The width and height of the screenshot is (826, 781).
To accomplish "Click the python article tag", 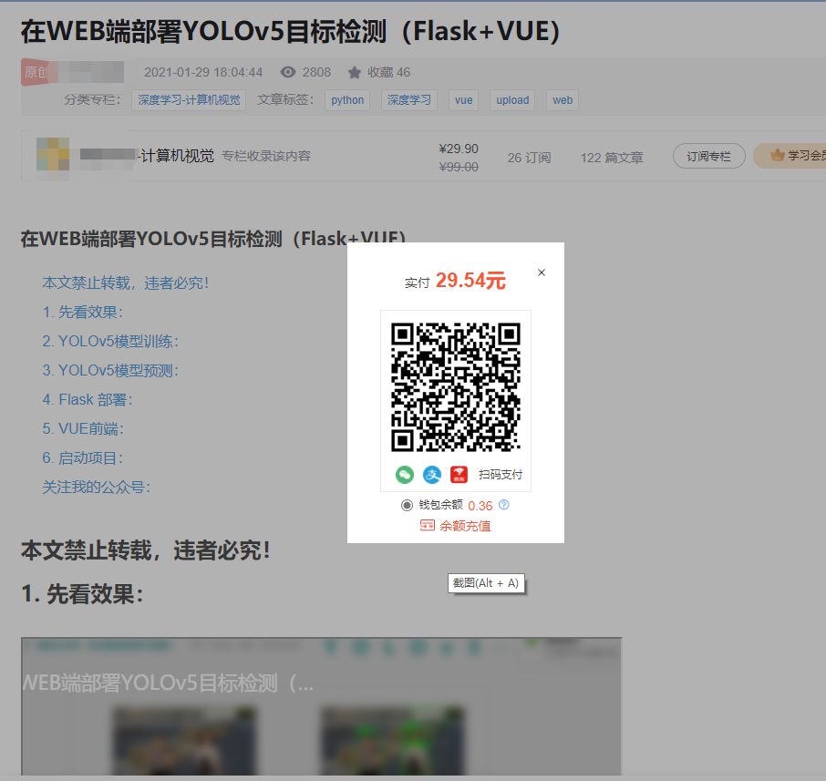I will [347, 100].
